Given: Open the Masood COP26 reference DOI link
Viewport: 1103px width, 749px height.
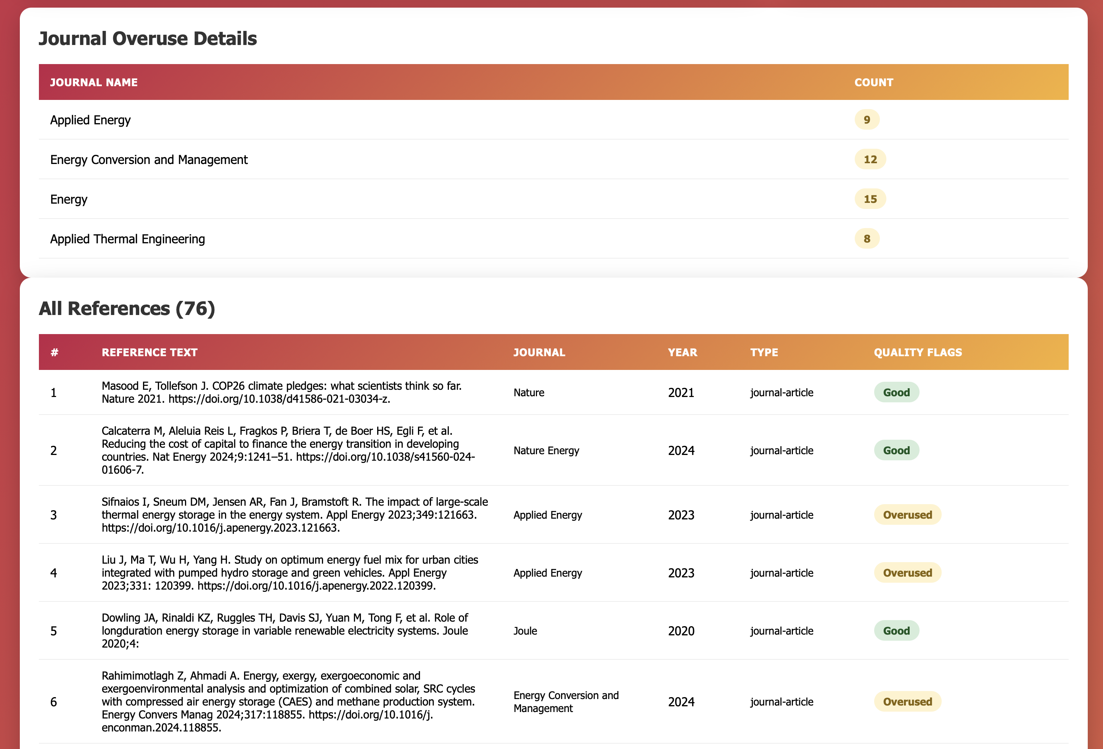Looking at the screenshot, I should pyautogui.click(x=279, y=399).
